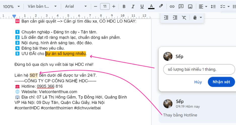Open the highlight color pen tool

(x=161, y=6)
